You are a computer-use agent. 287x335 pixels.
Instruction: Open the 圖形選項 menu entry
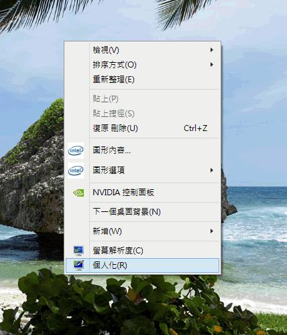(142, 171)
